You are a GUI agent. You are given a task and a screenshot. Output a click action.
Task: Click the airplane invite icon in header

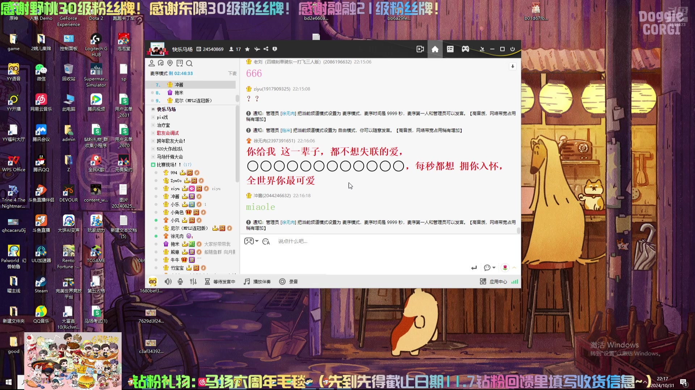[x=257, y=49]
